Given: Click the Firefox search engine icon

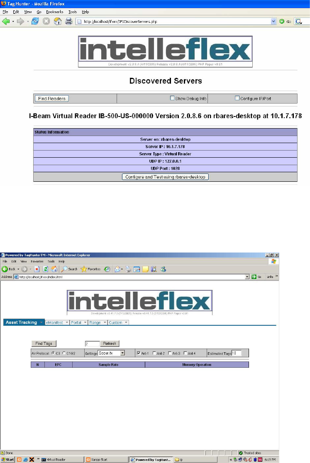Looking at the screenshot, I should [x=299, y=21].
